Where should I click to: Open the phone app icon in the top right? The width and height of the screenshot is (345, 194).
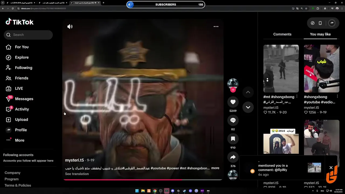tap(320, 23)
